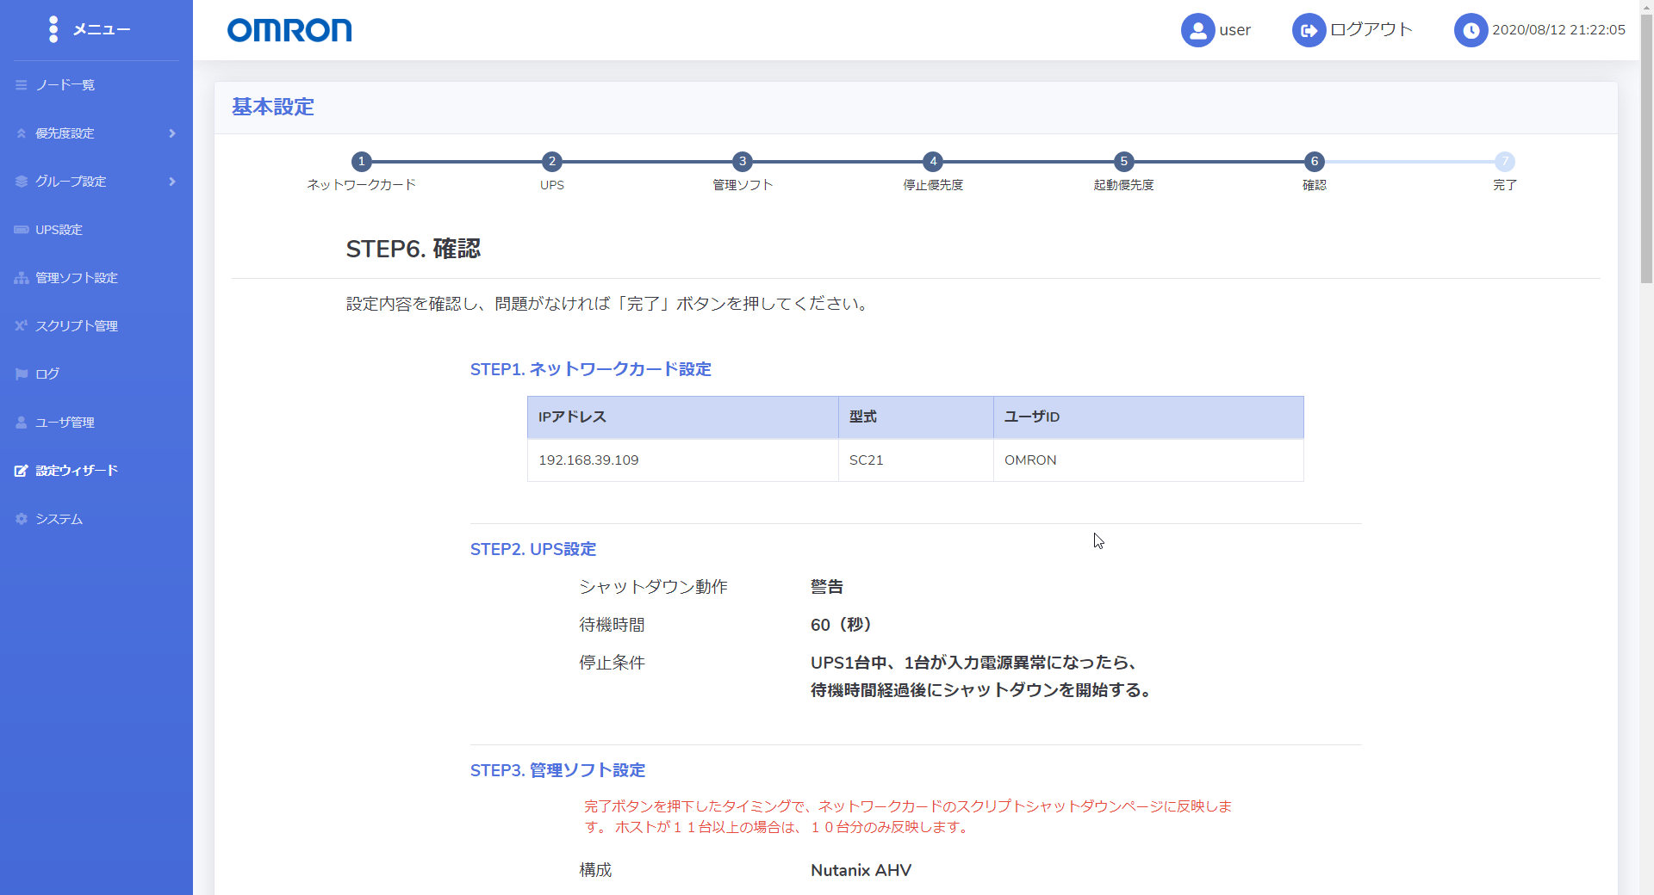Image resolution: width=1654 pixels, height=895 pixels.
Task: Click the logout arrow icon
Action: pos(1309,30)
